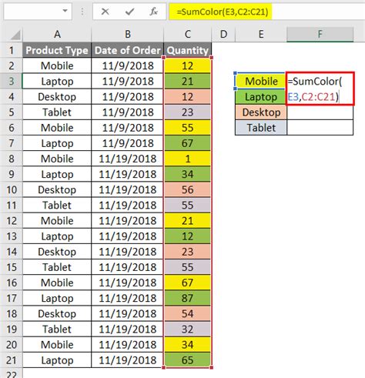Viewport: 365px width, 378px height.
Task: Select Mobile cell in row 2
Action: (x=57, y=65)
